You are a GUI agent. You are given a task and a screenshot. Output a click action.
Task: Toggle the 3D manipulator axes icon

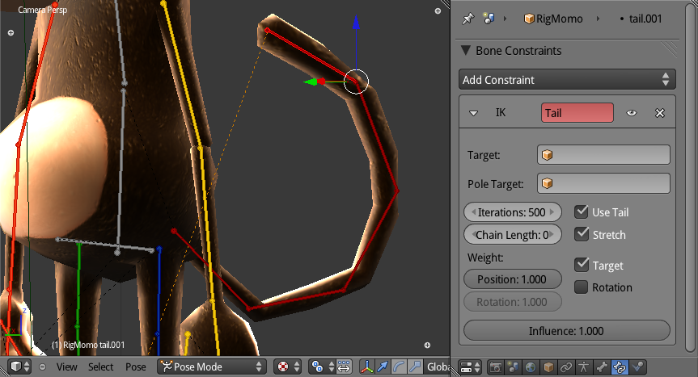tap(367, 367)
